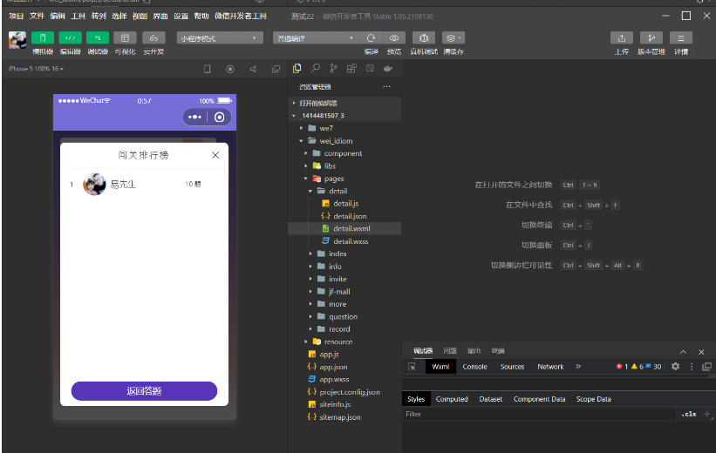This screenshot has height=453, width=716.
Task: Click the user avatar in toolbar
Action: click(17, 40)
